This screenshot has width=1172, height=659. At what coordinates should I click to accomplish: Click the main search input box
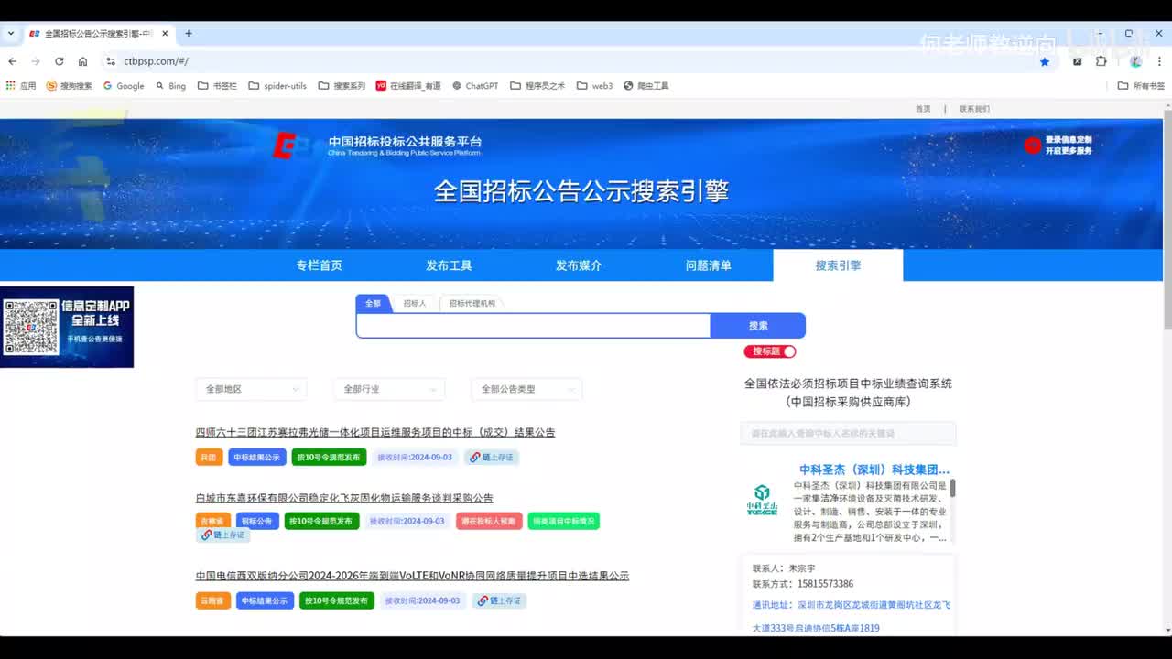(x=533, y=326)
